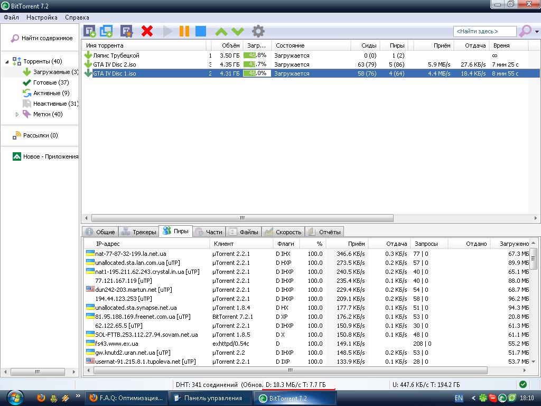Click the search magnifier icon
Image resolution: width=541 pixels, height=406 pixels.
(524, 32)
